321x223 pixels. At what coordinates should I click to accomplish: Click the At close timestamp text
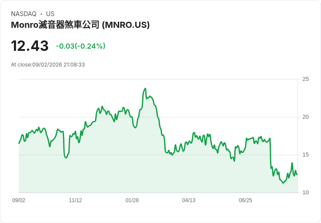coord(48,65)
